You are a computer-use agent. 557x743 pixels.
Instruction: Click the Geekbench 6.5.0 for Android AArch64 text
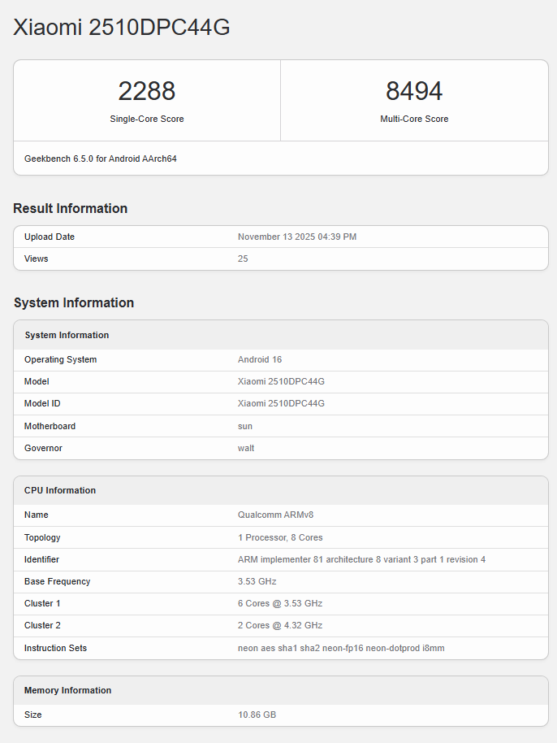pyautogui.click(x=101, y=159)
